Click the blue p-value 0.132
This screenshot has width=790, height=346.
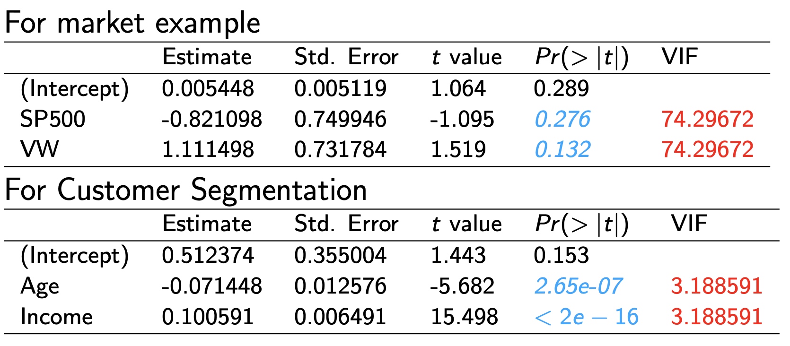point(562,149)
